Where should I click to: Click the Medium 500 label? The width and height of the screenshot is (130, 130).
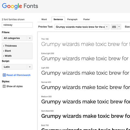(x=46, y=97)
